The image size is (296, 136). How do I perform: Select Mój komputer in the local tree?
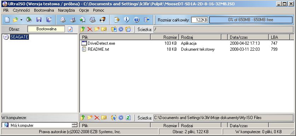coord(22,125)
